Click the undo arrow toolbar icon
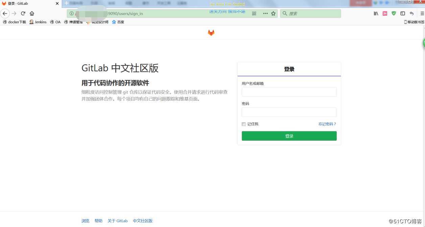 (411, 14)
